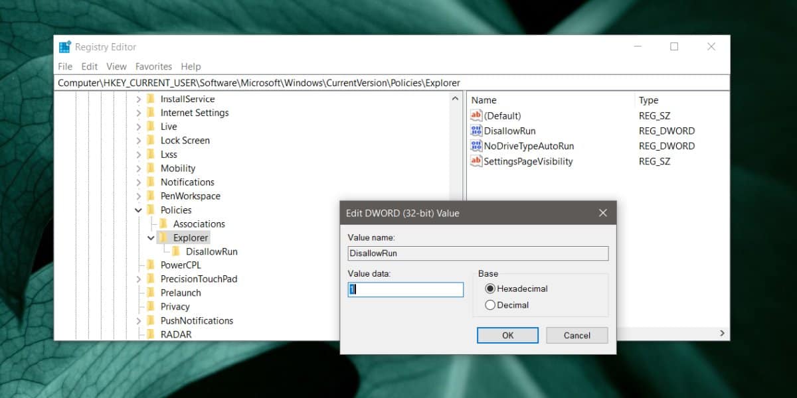Click the PowerCPL folder icon
The width and height of the screenshot is (797, 398).
151,265
